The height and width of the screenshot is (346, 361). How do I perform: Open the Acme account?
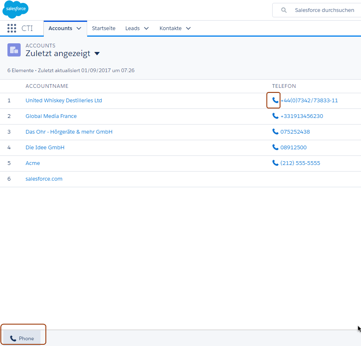point(33,163)
